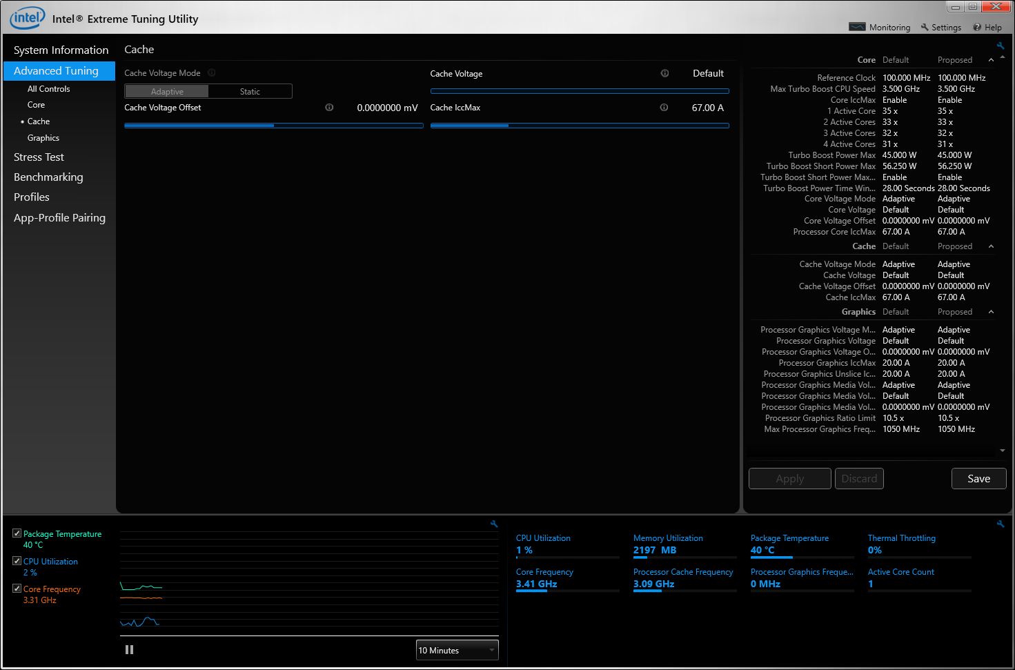
Task: Open the 10 Minutes time range dropdown
Action: pos(457,651)
